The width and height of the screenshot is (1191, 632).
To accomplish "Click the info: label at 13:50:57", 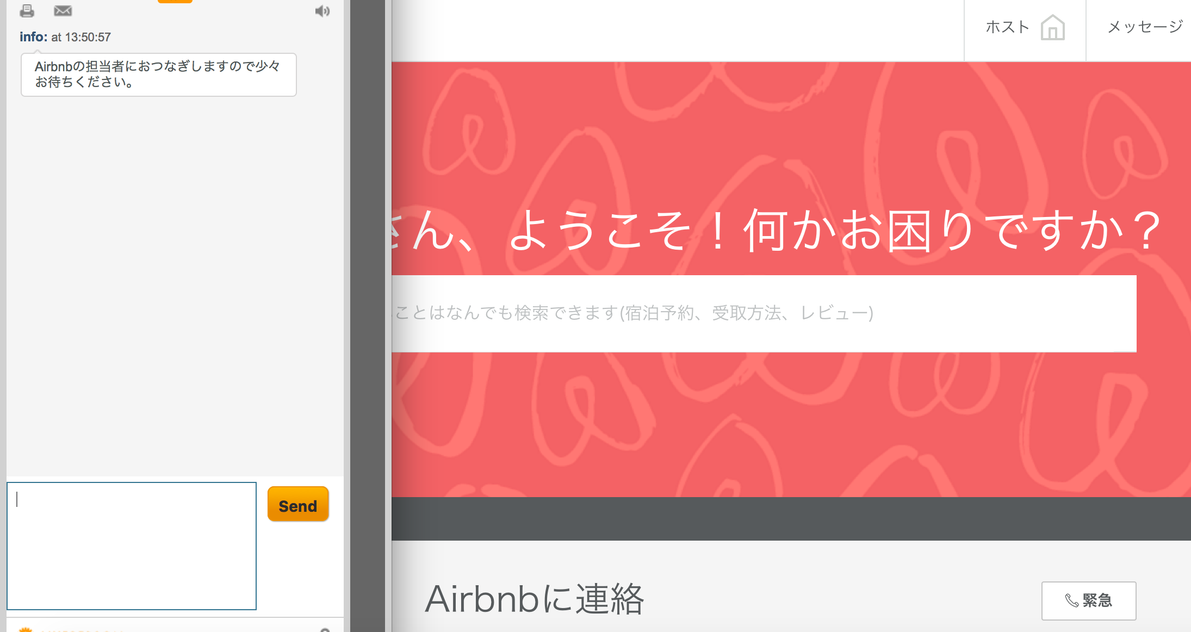I will click(33, 37).
